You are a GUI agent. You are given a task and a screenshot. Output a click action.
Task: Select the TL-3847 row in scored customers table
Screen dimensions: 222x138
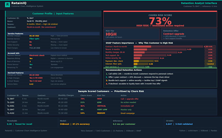click(111, 99)
